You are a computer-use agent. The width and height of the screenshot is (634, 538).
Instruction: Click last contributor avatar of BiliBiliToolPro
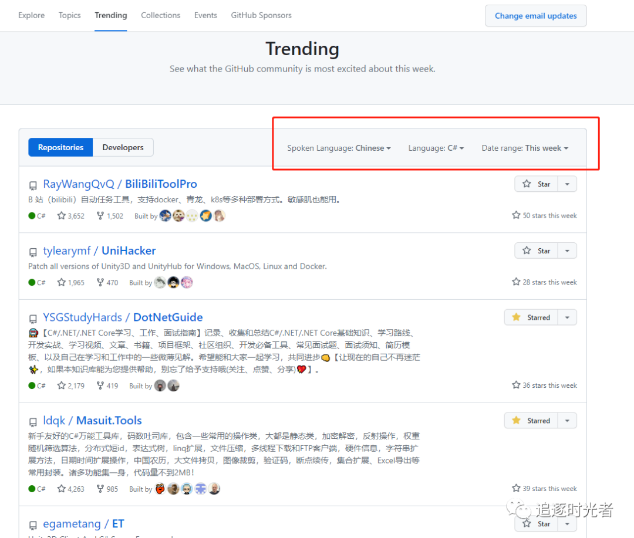(219, 216)
